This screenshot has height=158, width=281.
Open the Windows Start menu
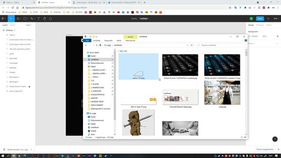click(3, 156)
